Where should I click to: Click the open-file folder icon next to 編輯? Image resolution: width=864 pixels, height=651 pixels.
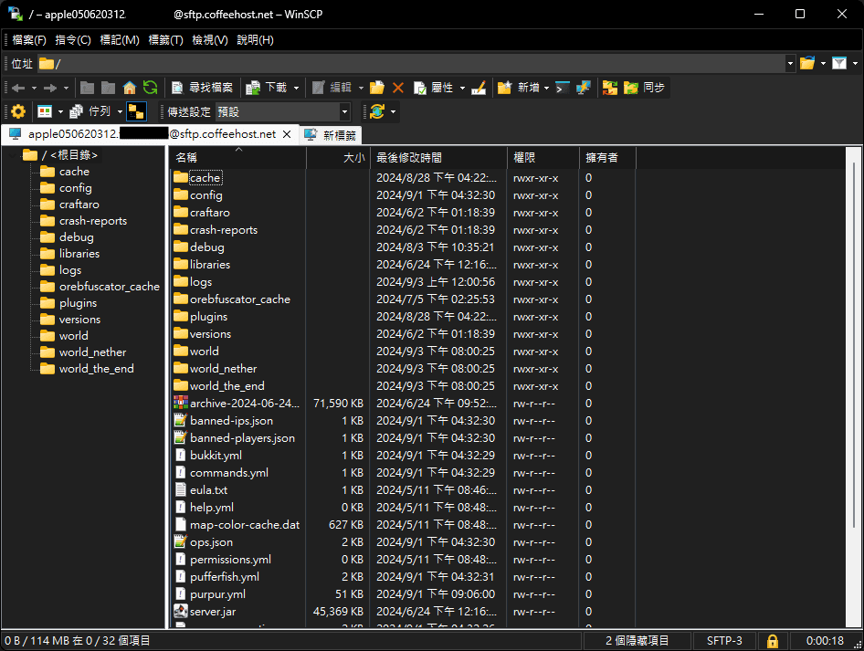coord(377,88)
